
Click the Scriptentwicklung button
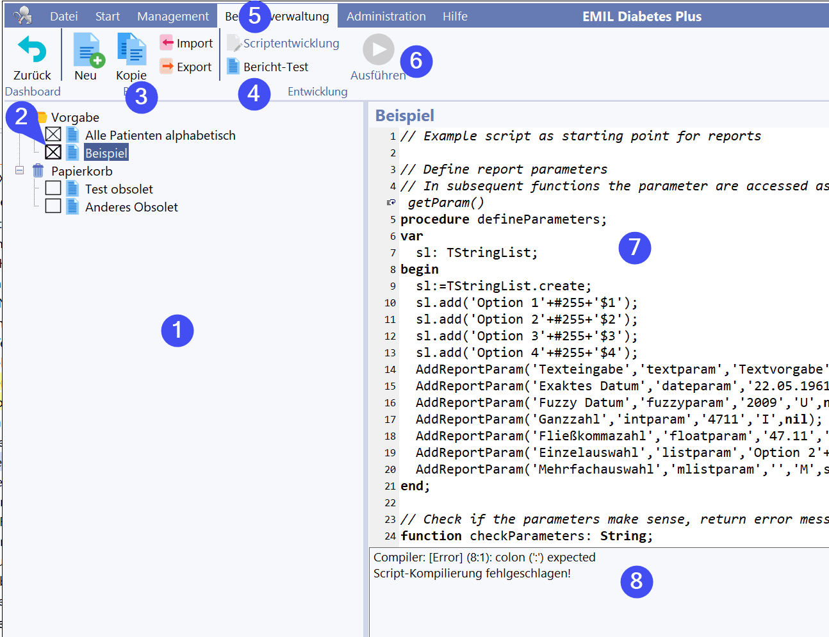tap(283, 43)
